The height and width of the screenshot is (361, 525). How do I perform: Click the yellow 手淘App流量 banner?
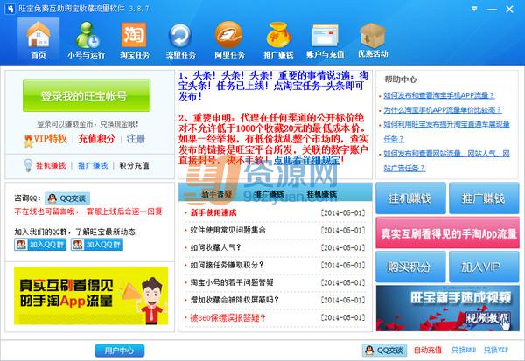pyautogui.click(x=91, y=295)
